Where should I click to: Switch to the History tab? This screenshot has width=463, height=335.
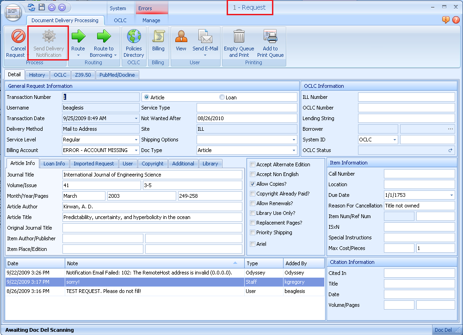pos(37,75)
